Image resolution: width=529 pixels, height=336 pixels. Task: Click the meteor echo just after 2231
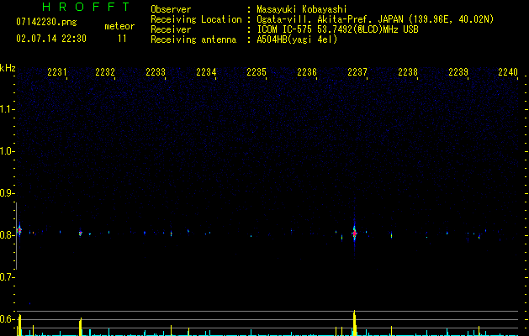pyautogui.click(x=80, y=233)
